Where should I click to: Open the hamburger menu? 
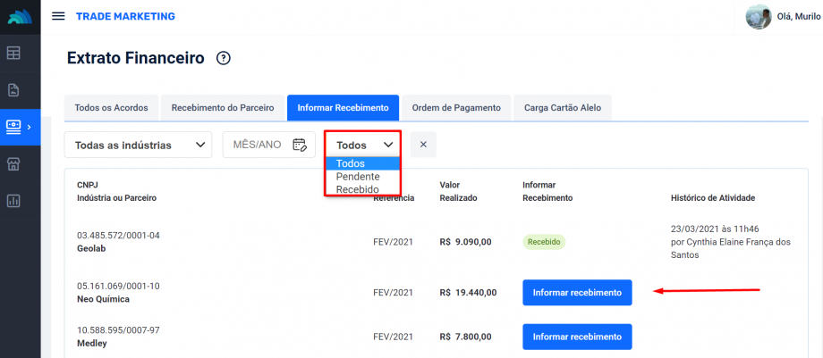[58, 16]
